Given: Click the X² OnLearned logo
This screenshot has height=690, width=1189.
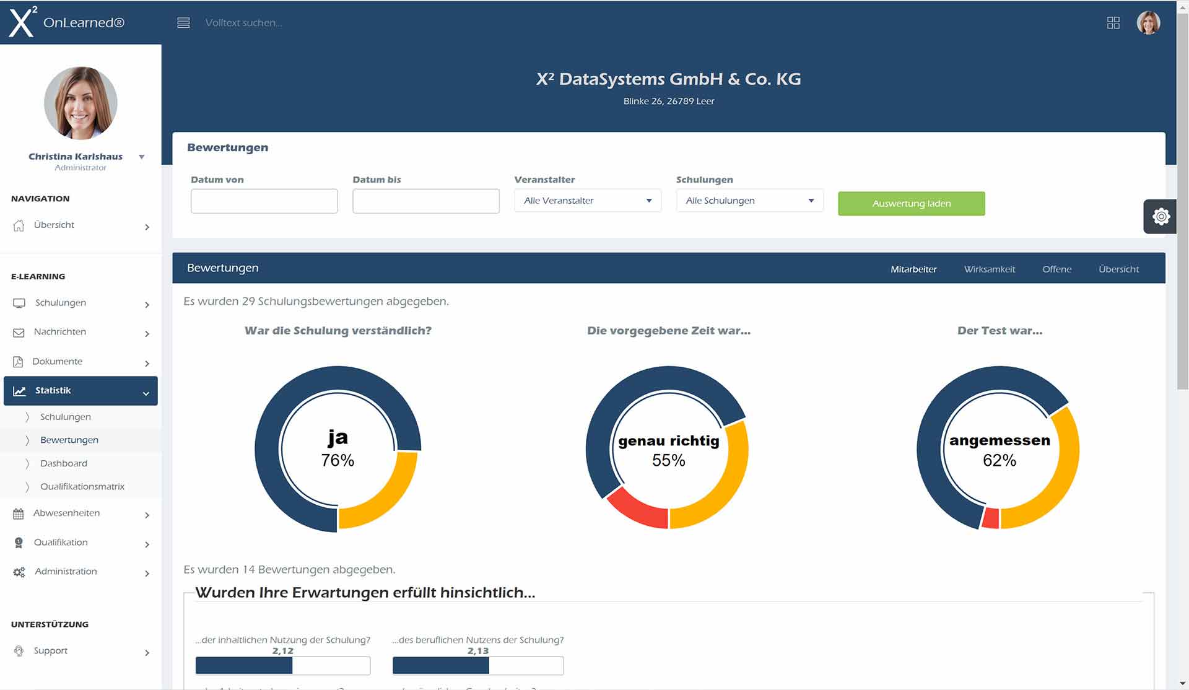Looking at the screenshot, I should pos(67,22).
